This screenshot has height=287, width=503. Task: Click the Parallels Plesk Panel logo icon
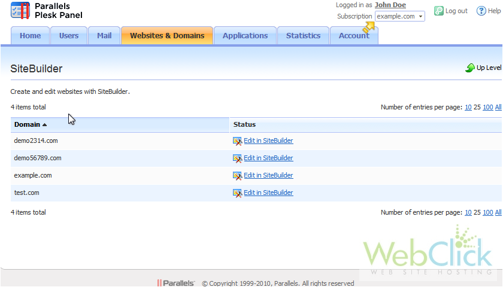coord(20,10)
